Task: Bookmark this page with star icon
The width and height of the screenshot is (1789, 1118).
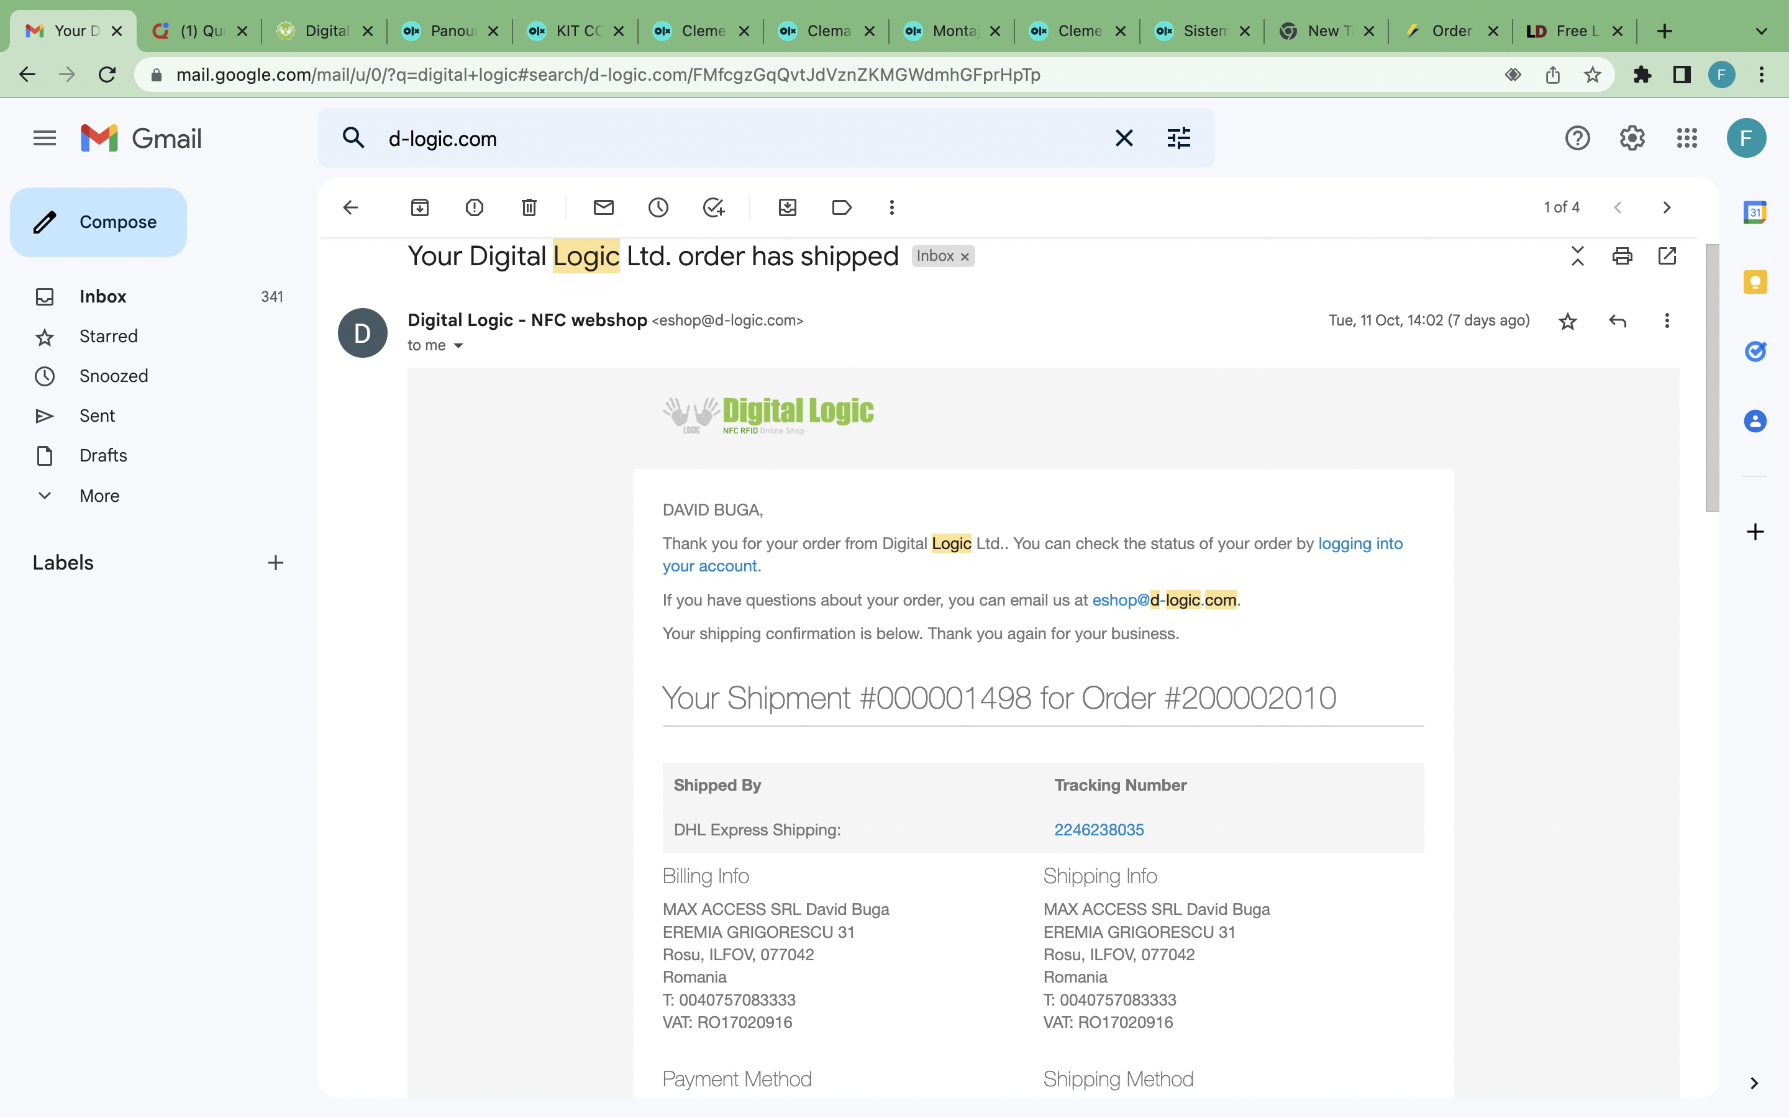Action: [x=1591, y=75]
